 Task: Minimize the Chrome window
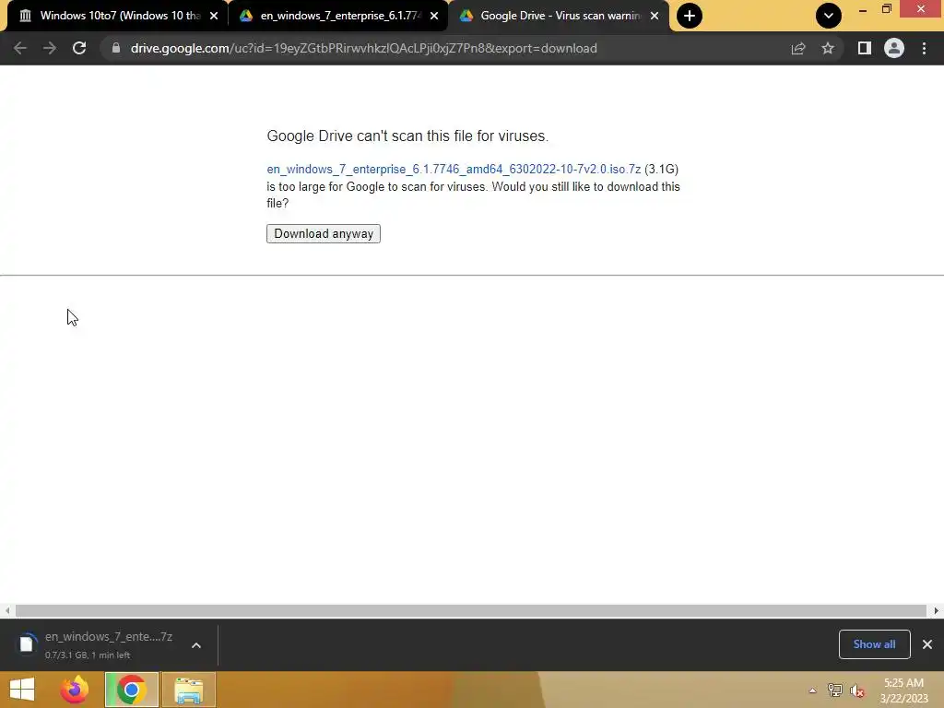pyautogui.click(x=862, y=9)
